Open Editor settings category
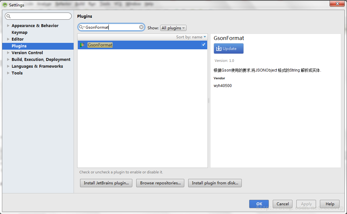 coord(17,39)
